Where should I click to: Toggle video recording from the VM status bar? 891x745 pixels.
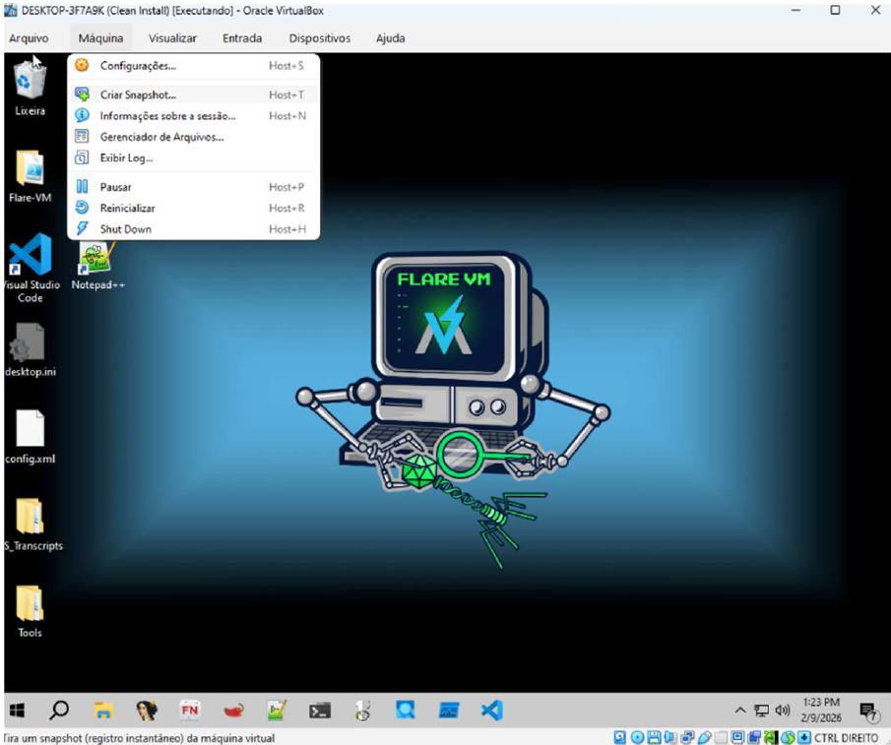click(754, 736)
